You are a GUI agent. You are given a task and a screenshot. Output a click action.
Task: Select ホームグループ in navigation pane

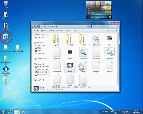40,59
